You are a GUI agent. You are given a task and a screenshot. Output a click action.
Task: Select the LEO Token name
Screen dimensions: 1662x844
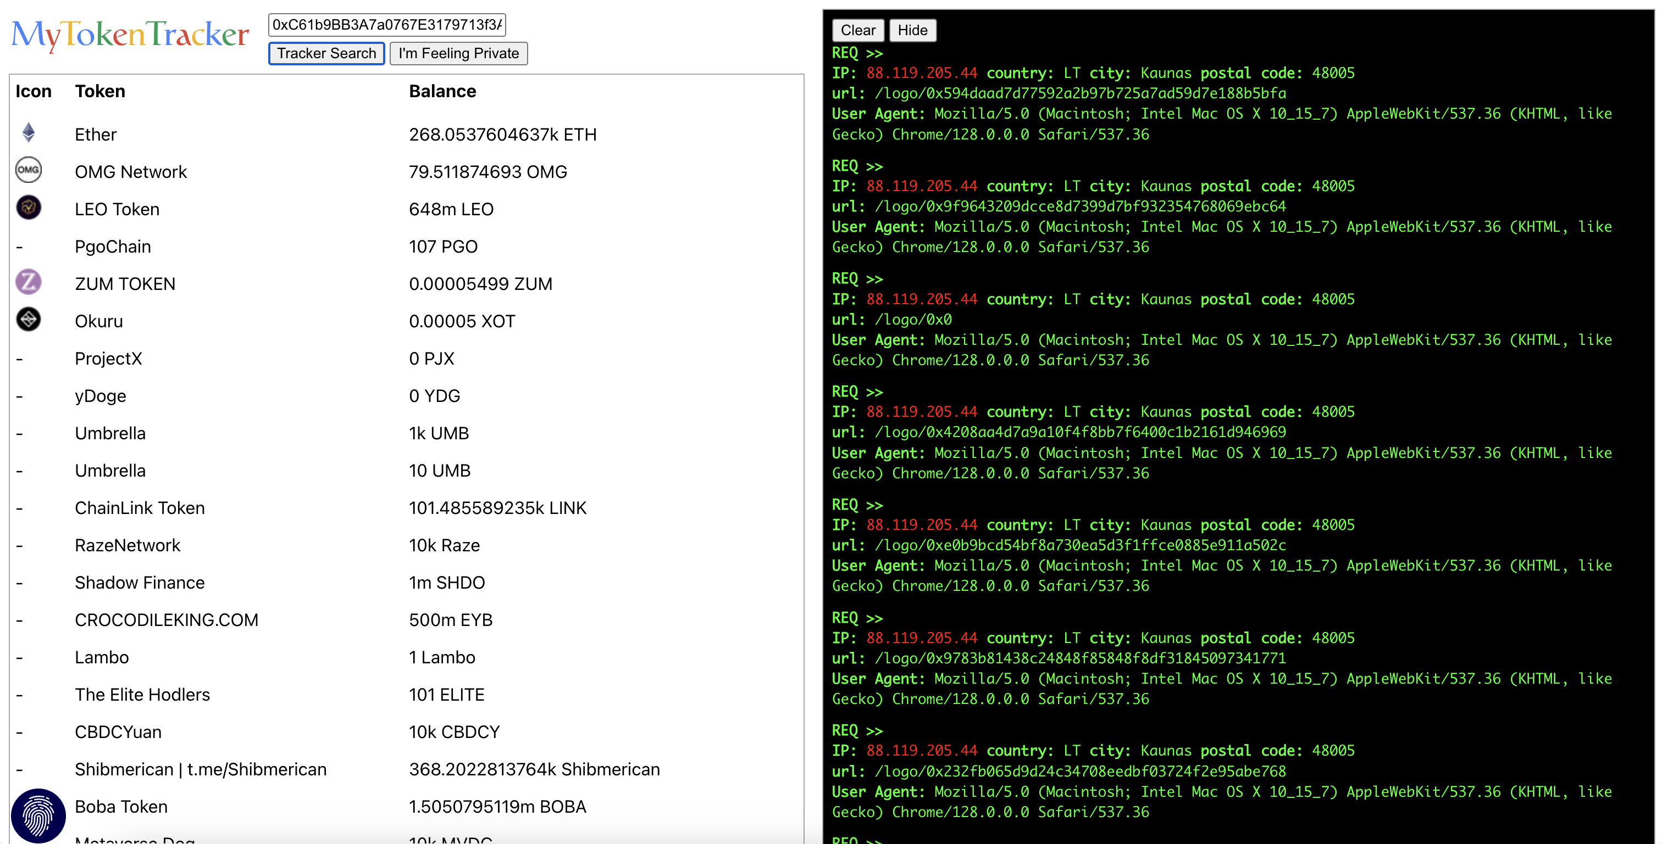click(x=117, y=210)
